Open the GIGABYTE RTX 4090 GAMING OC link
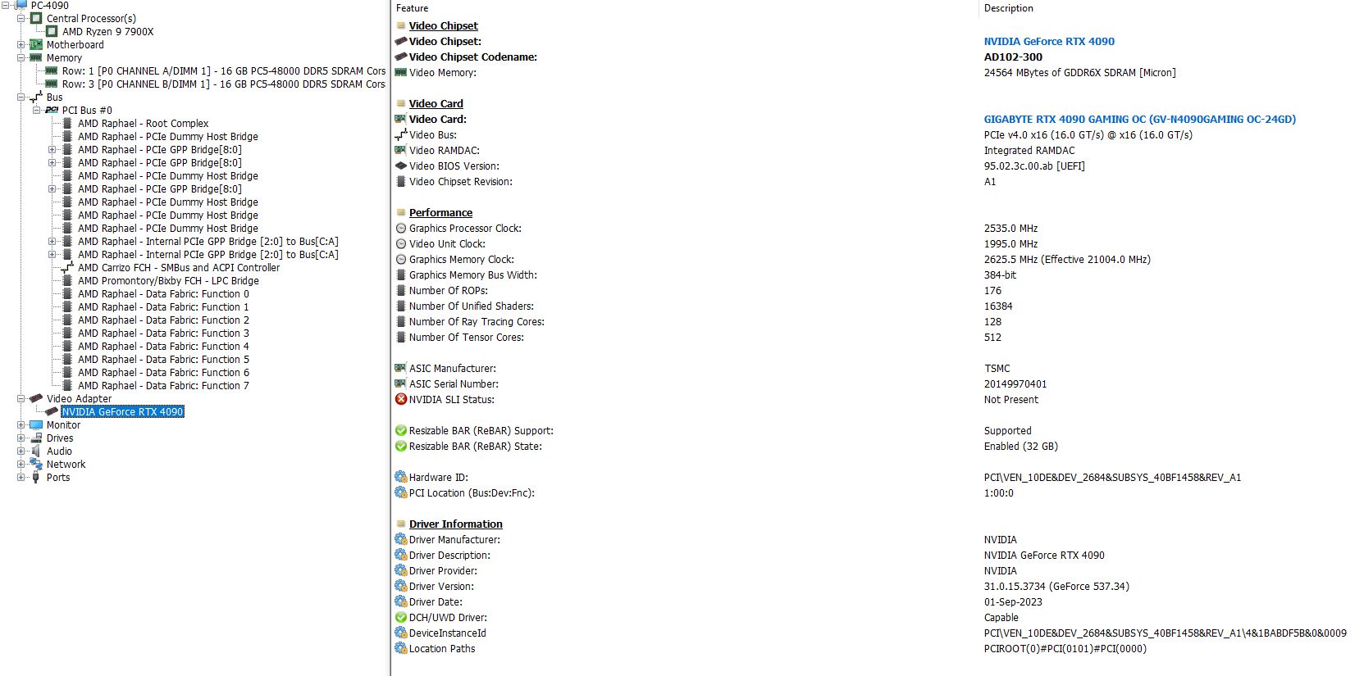 point(1140,119)
